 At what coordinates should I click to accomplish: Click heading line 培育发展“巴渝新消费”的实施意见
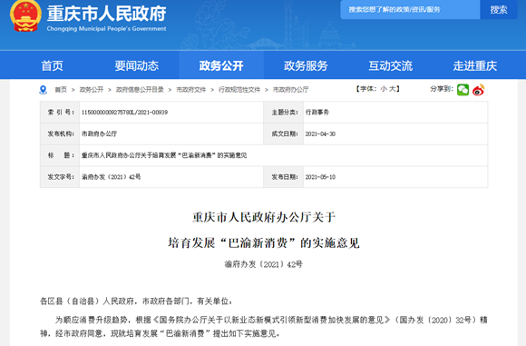pos(264,242)
